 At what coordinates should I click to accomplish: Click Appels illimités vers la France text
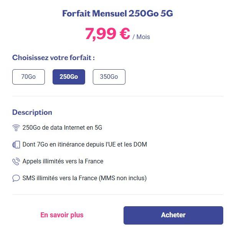[x=63, y=161]
